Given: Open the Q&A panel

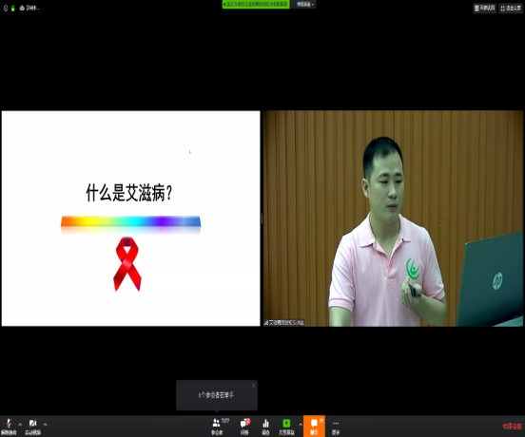Looking at the screenshot, I should [x=245, y=427].
